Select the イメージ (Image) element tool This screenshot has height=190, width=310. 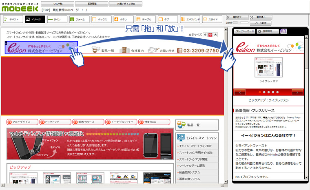click(35, 19)
